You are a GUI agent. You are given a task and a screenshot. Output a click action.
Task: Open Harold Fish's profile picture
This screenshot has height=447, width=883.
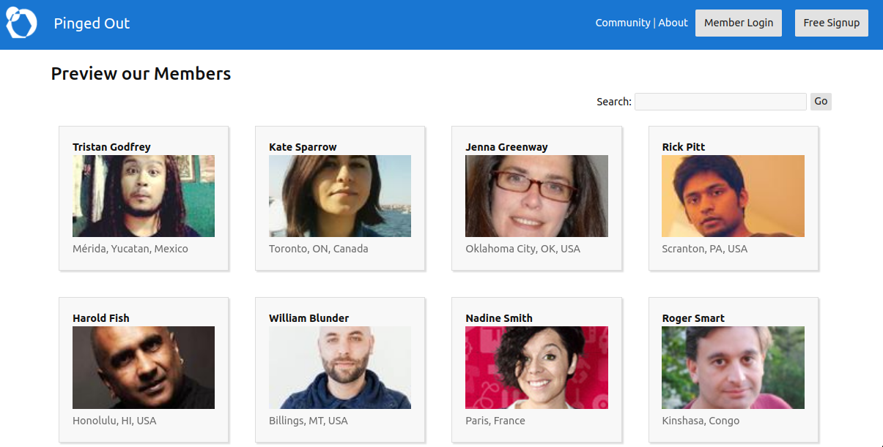144,367
